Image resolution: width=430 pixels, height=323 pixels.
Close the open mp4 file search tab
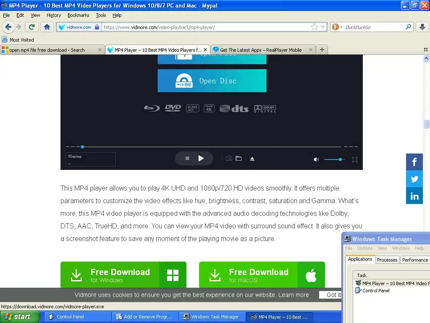click(x=100, y=50)
